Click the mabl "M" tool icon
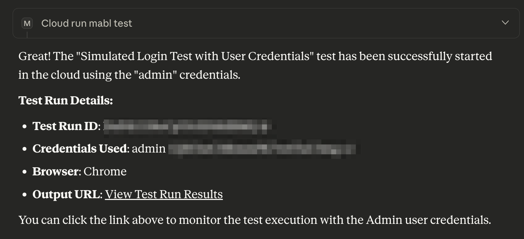The image size is (524, 239). point(27,24)
